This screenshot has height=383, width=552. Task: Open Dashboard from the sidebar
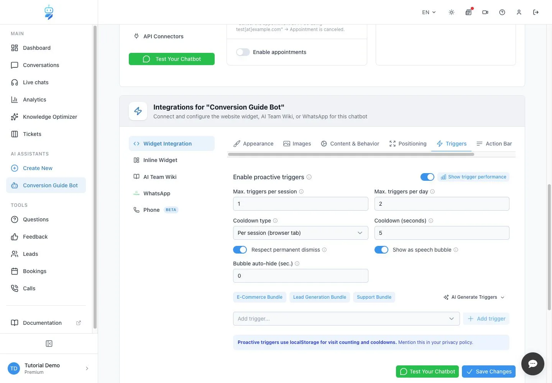tap(46, 48)
